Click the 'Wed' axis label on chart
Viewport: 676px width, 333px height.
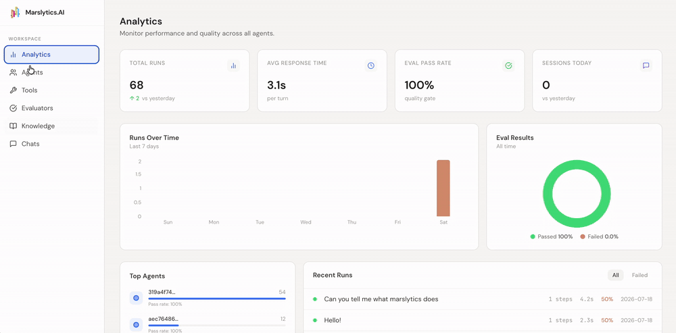point(306,222)
